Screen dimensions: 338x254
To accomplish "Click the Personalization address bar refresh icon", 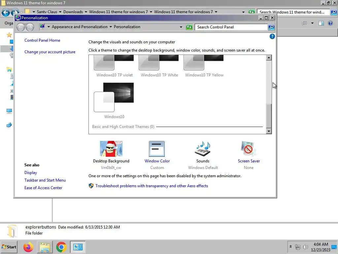I will (189, 27).
